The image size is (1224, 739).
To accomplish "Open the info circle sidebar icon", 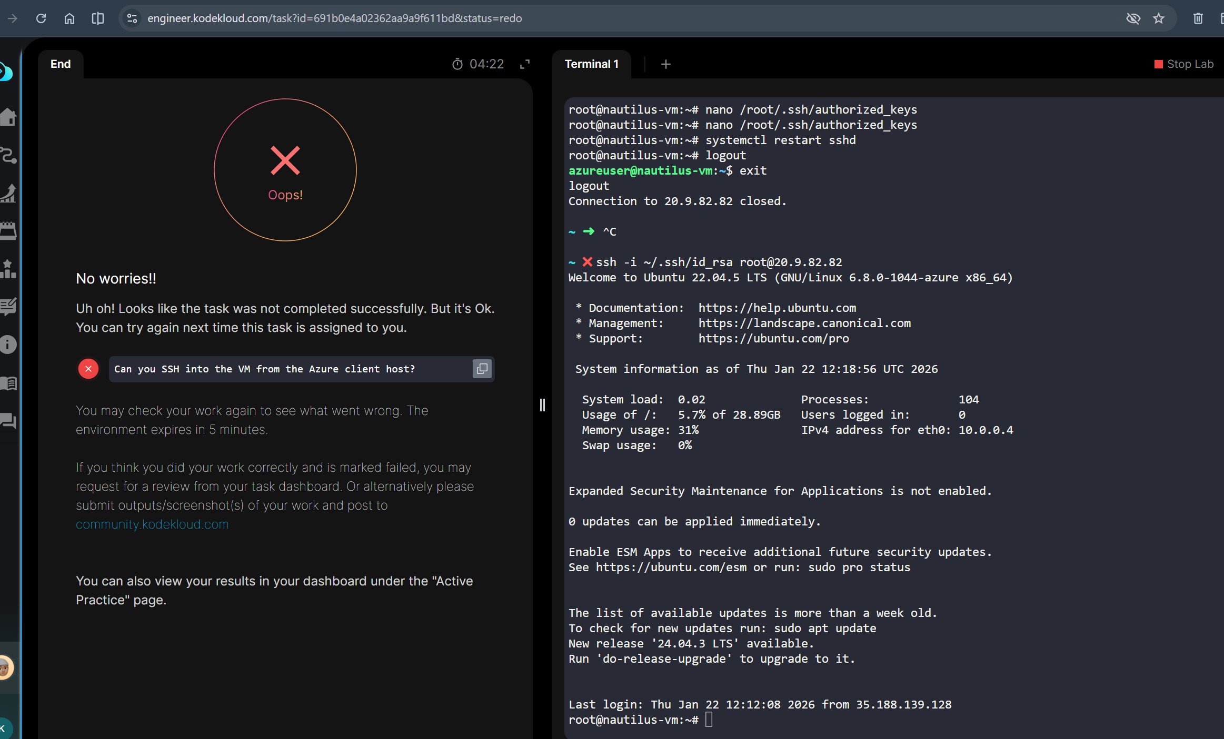I will (8, 345).
